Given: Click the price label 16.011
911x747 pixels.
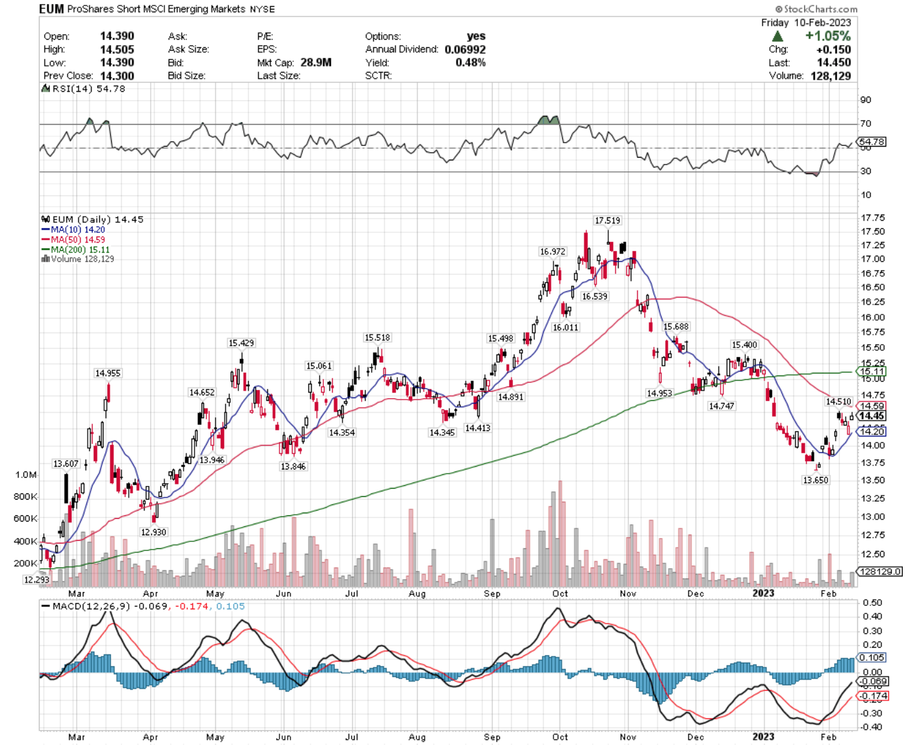Looking at the screenshot, I should click(x=566, y=328).
